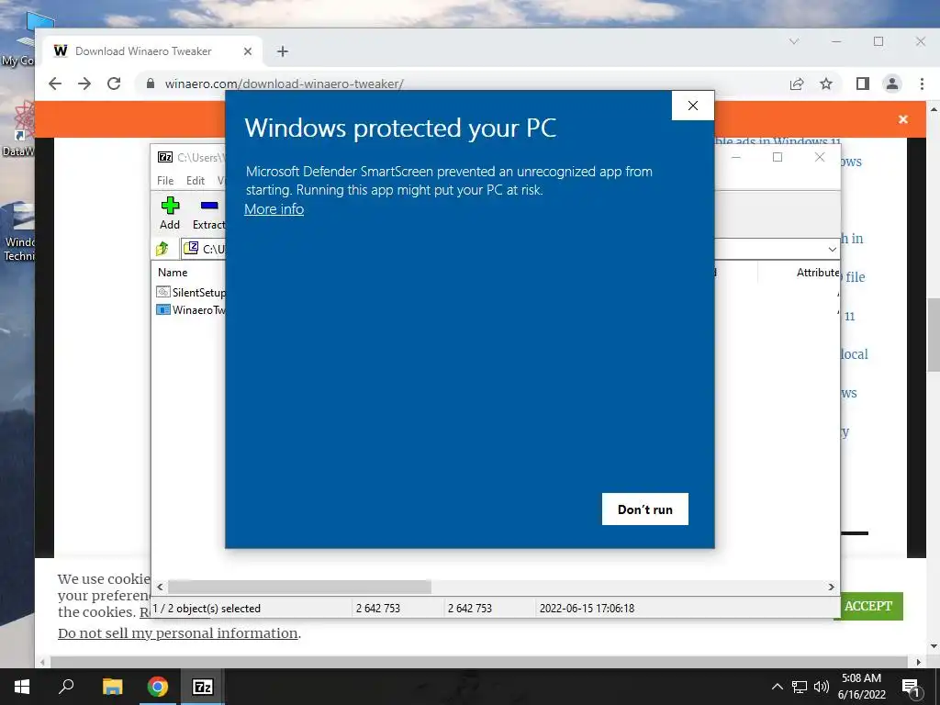This screenshot has width=940, height=705.
Task: Click the volume tray icon
Action: point(822,687)
